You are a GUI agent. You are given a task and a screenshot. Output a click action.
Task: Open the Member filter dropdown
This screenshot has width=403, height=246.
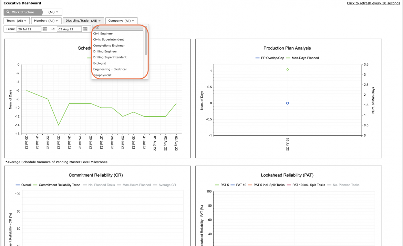(x=46, y=21)
